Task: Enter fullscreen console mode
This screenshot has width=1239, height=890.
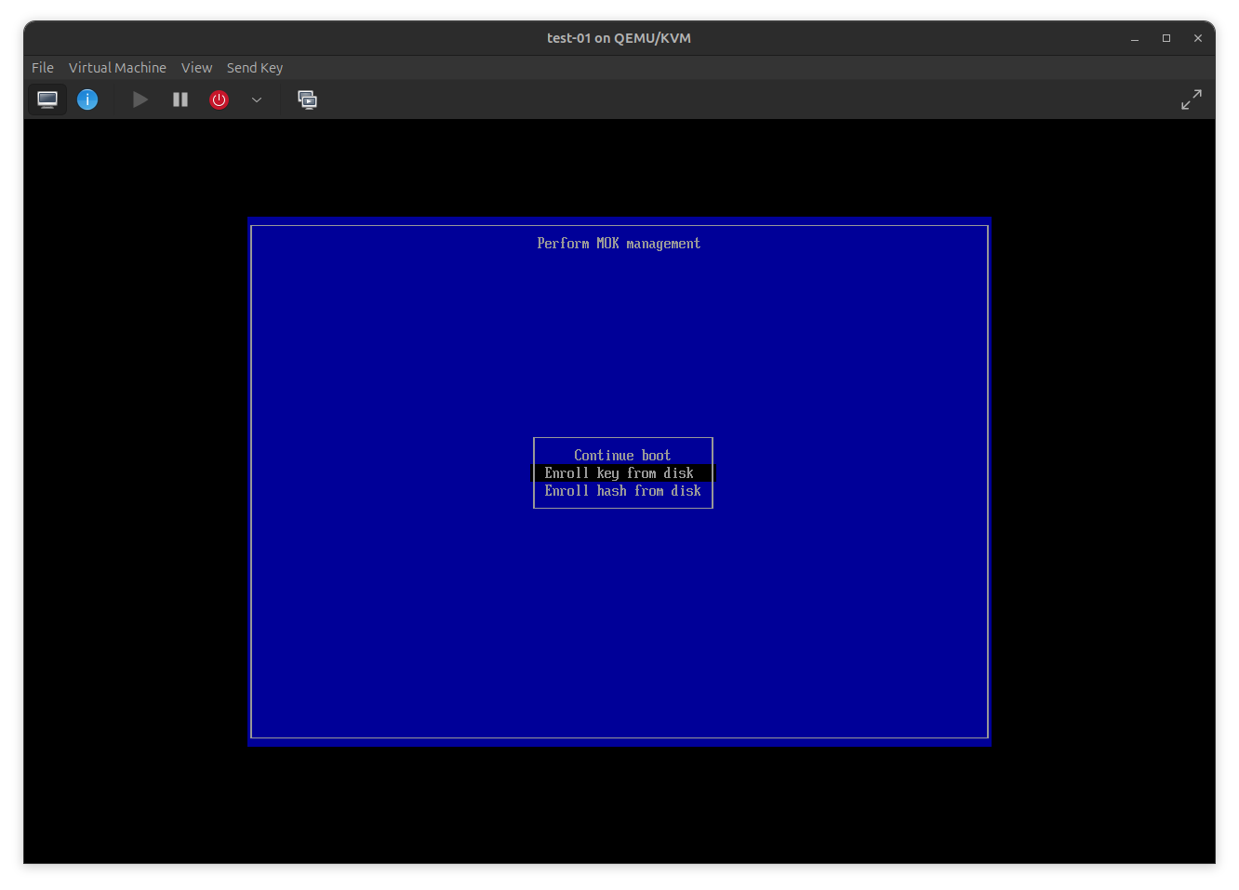Action: click(1192, 100)
